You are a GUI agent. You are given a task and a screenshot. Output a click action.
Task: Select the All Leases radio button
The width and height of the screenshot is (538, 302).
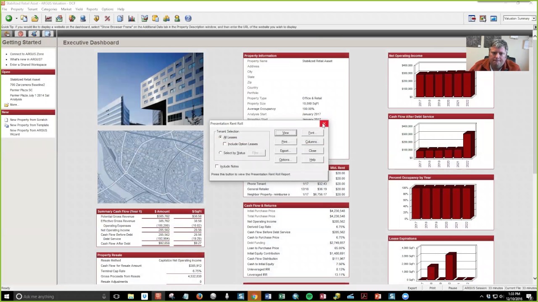point(220,138)
